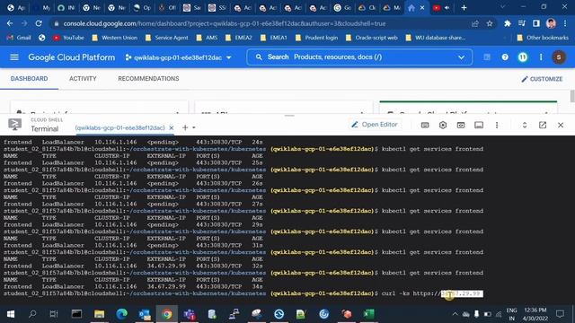Click the Chrome back navigation arrow
575x323 pixels.
pos(10,23)
